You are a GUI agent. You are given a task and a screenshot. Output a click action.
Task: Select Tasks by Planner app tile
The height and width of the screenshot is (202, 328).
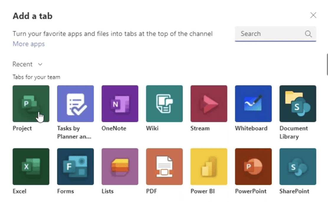[75, 104]
